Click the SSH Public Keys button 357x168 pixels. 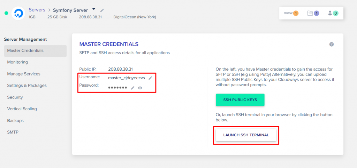tap(240, 100)
